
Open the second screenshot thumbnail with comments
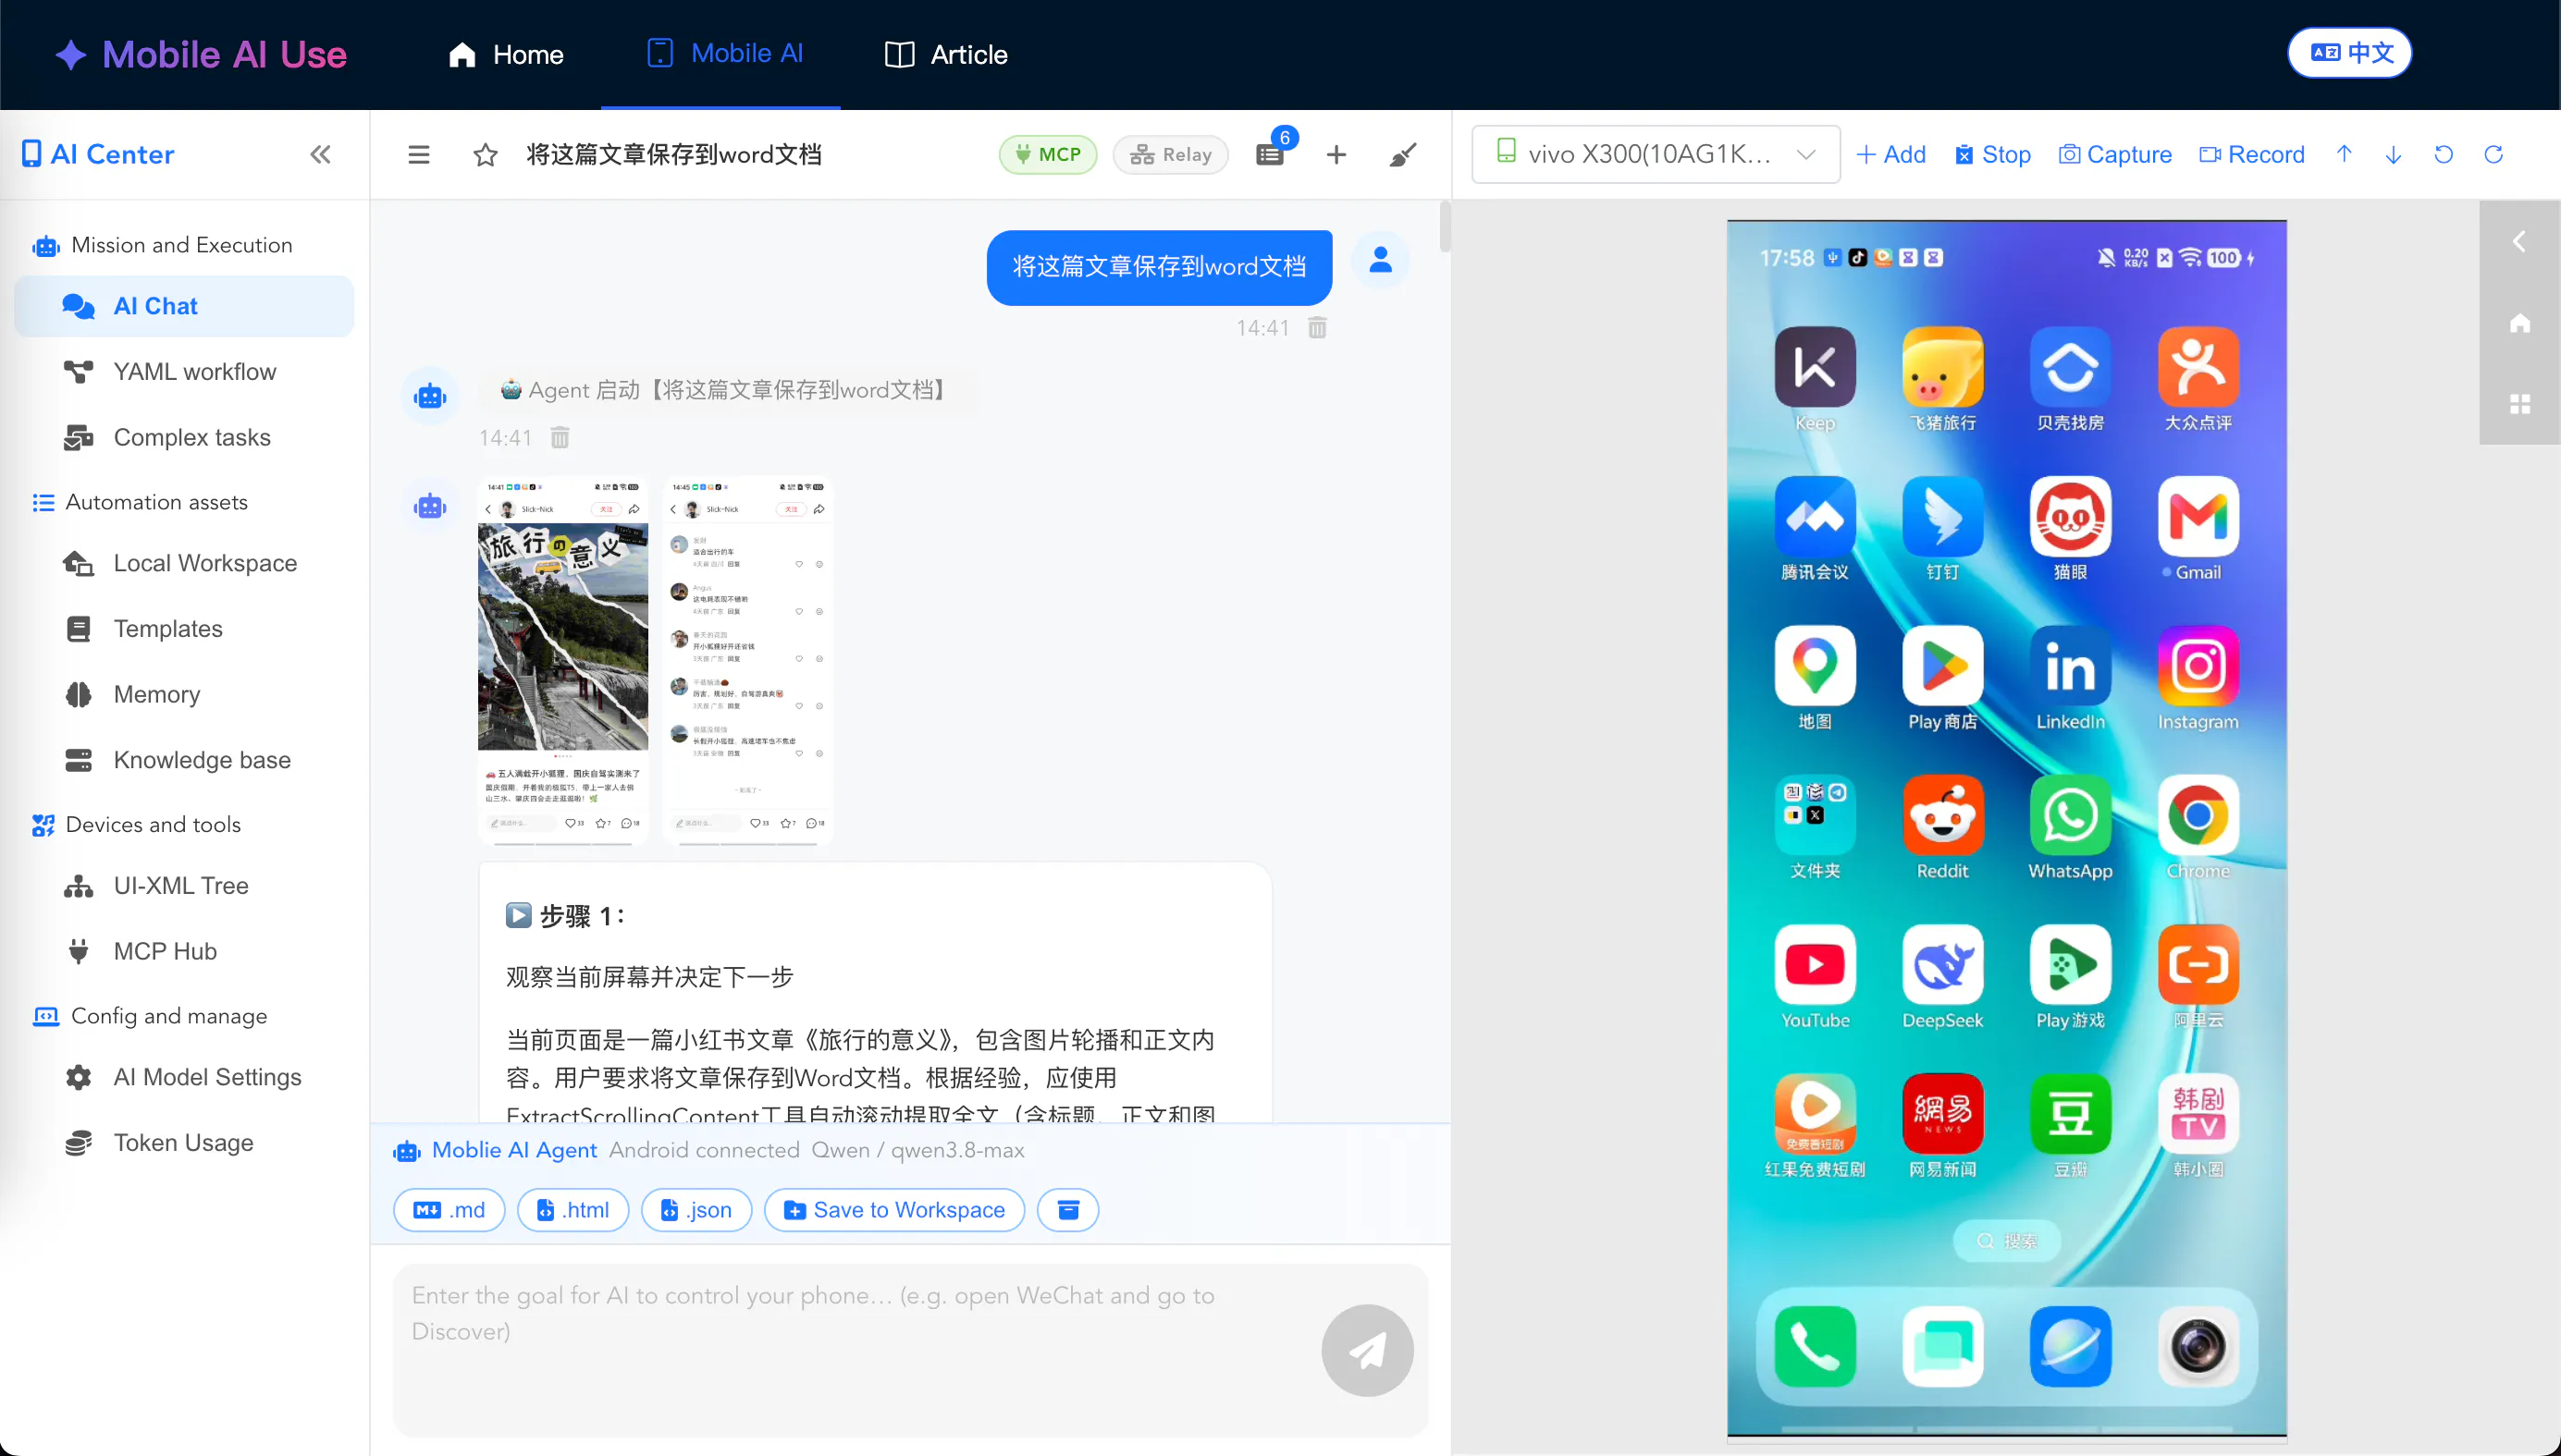[748, 661]
